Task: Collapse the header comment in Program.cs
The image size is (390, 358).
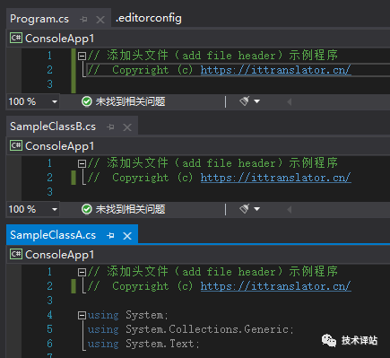Action: pyautogui.click(x=82, y=56)
